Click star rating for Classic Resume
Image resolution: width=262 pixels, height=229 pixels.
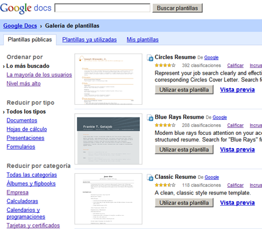(x=165, y=185)
